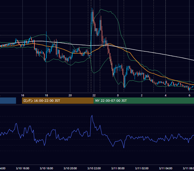Click the tall cyan candle at 18:00
The height and width of the screenshot is (171, 194).
(x=47, y=45)
